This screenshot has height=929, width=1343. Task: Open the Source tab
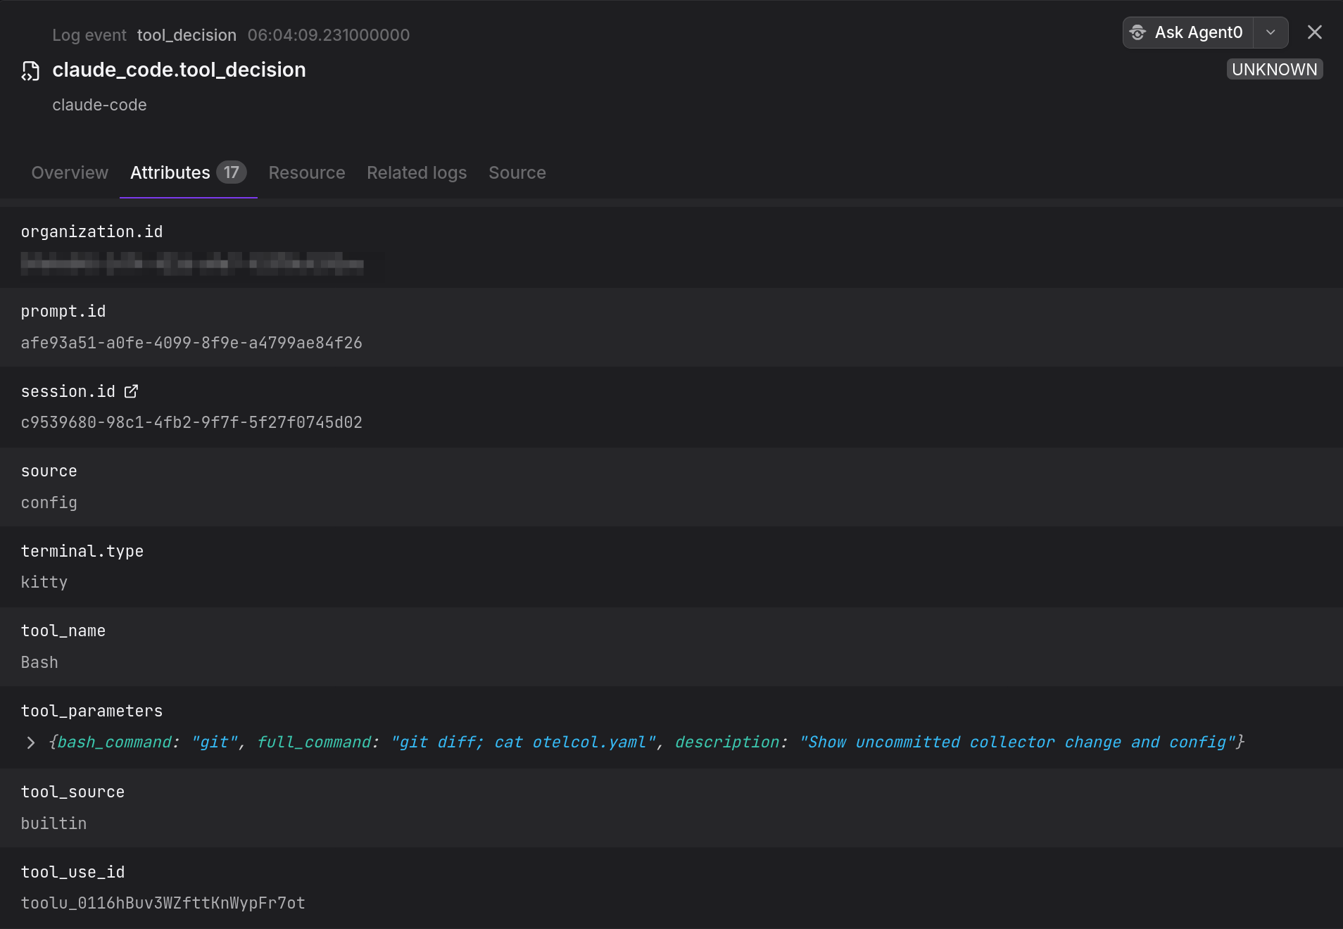[517, 172]
